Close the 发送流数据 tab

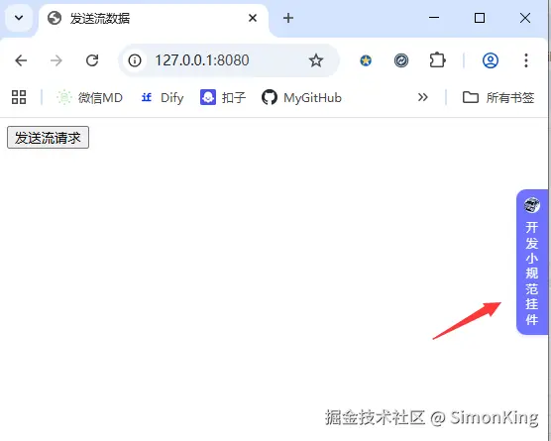[253, 18]
